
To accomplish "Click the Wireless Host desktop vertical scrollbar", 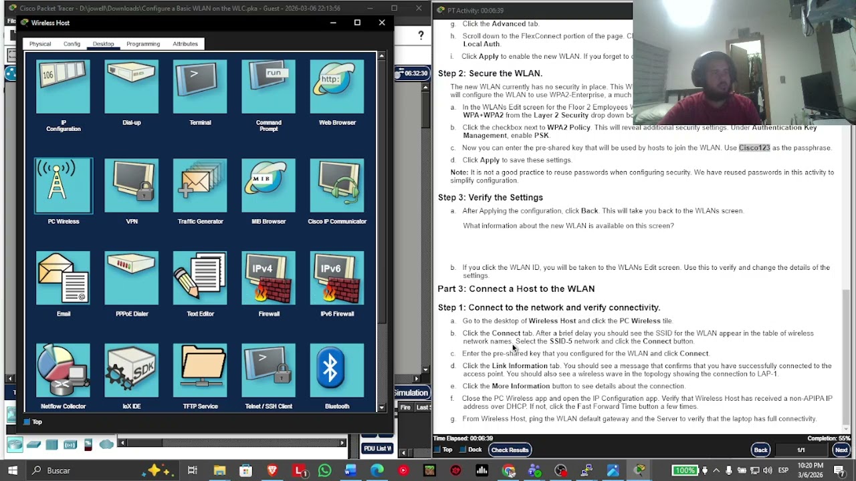I will click(x=382, y=232).
